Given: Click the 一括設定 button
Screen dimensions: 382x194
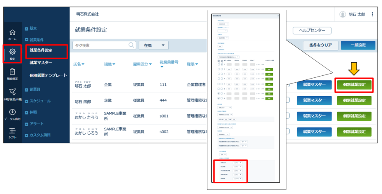Looking at the screenshot, I should click(x=358, y=45).
